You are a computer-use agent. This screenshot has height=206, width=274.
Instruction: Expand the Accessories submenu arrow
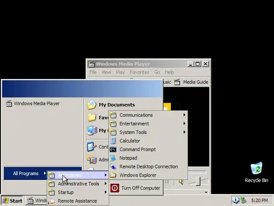[x=106, y=175]
